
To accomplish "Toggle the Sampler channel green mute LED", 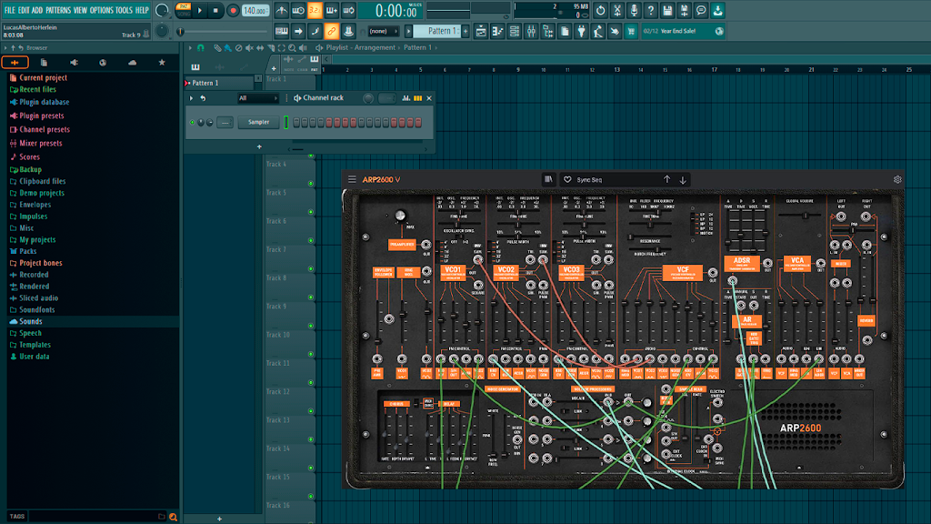I will click(x=193, y=123).
